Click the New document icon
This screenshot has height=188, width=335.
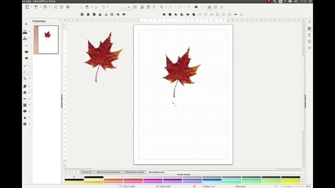27,7
